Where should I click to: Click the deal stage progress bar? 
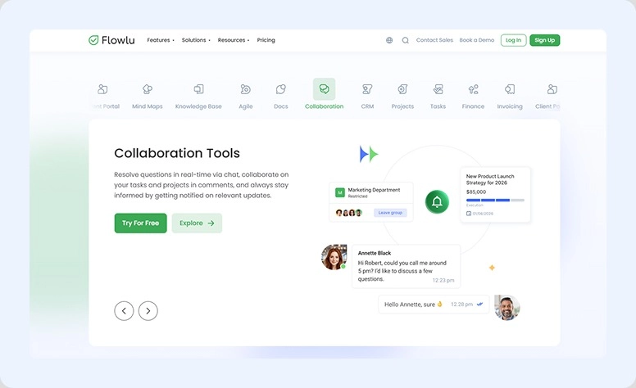pos(495,200)
